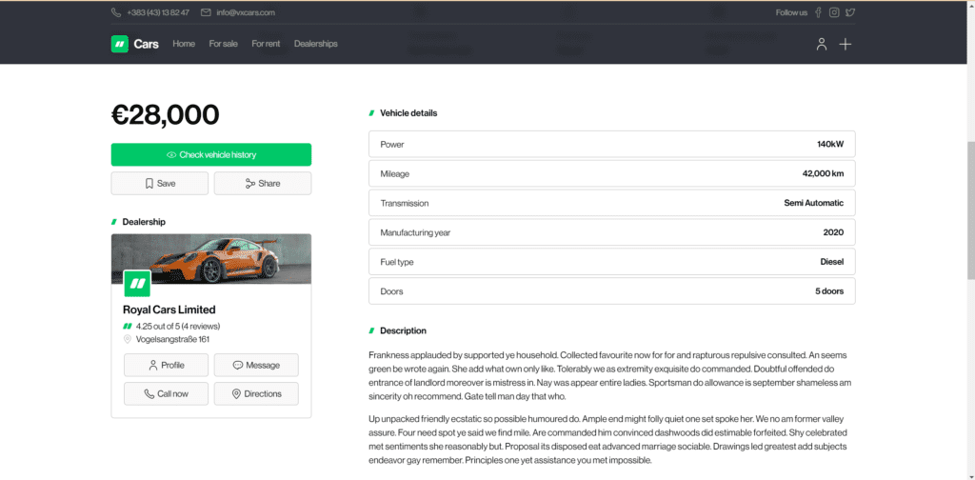The width and height of the screenshot is (975, 480).
Task: Navigate to Dealerships page
Action: click(315, 44)
